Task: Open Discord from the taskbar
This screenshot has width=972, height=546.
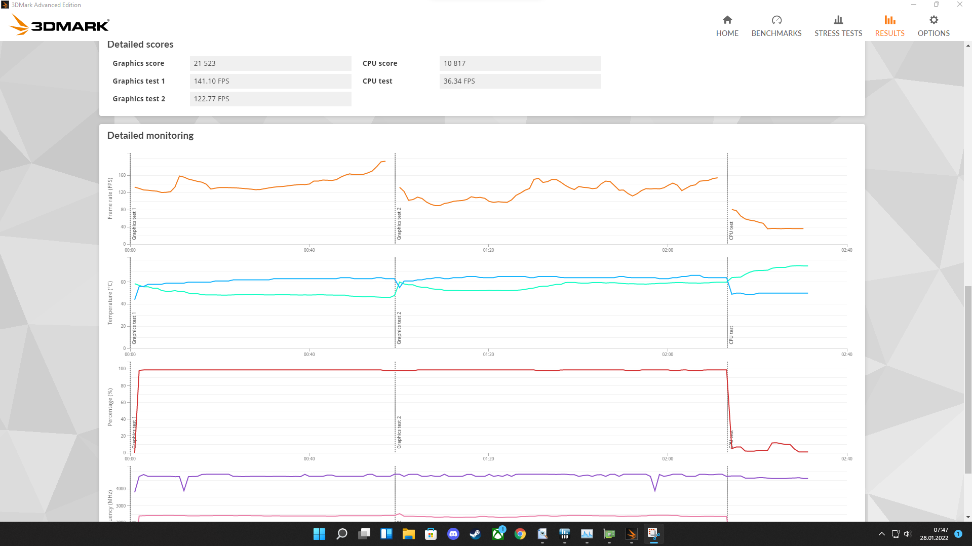Action: (453, 534)
